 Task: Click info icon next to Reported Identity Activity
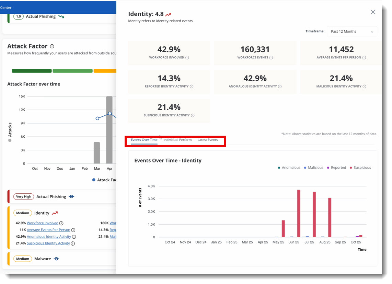192,87
